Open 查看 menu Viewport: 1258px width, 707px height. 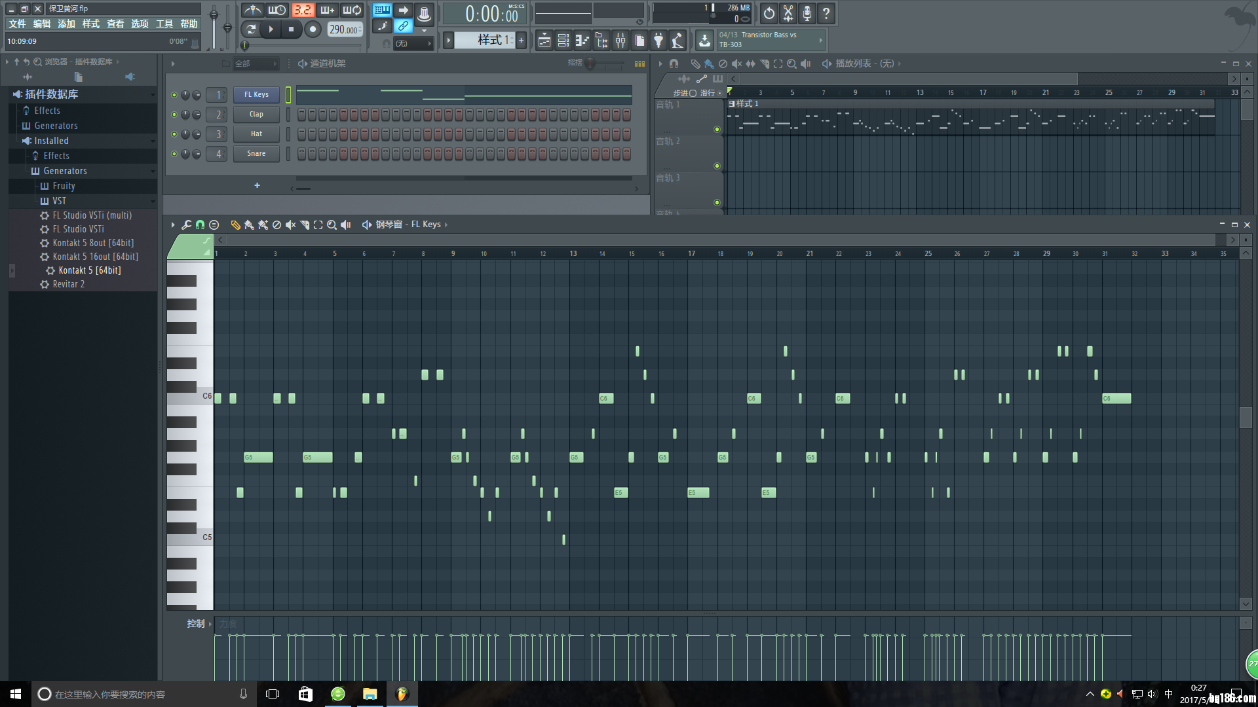(x=115, y=24)
